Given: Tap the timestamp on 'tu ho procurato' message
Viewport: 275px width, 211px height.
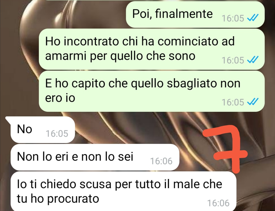Looking at the screenshot, I should 218,203.
